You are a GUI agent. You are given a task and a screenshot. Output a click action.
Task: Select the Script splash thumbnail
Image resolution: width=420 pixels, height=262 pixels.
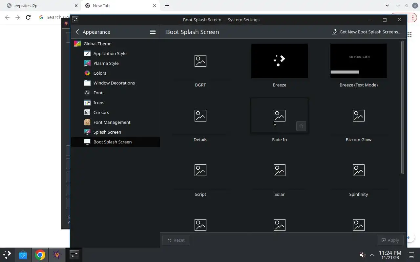click(200, 170)
